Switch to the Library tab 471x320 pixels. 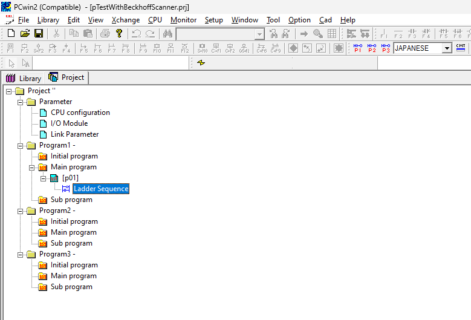click(x=24, y=78)
